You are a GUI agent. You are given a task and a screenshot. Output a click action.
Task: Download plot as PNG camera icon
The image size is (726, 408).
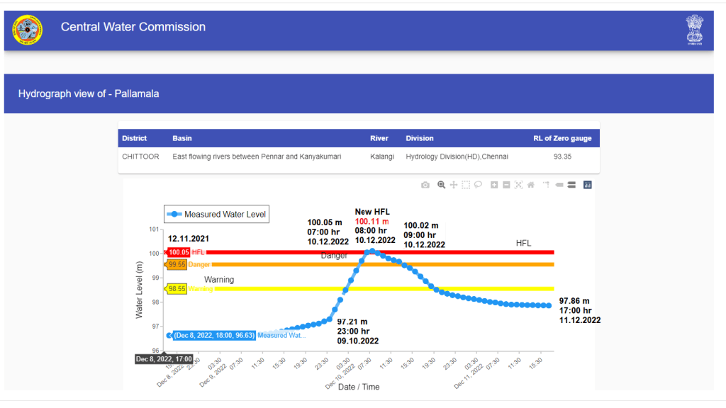(425, 185)
